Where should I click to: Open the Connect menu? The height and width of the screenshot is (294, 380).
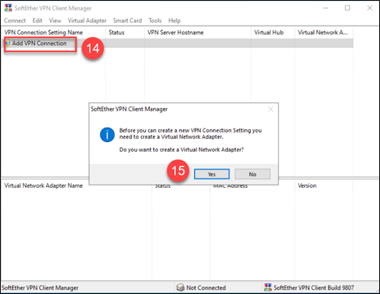[14, 21]
